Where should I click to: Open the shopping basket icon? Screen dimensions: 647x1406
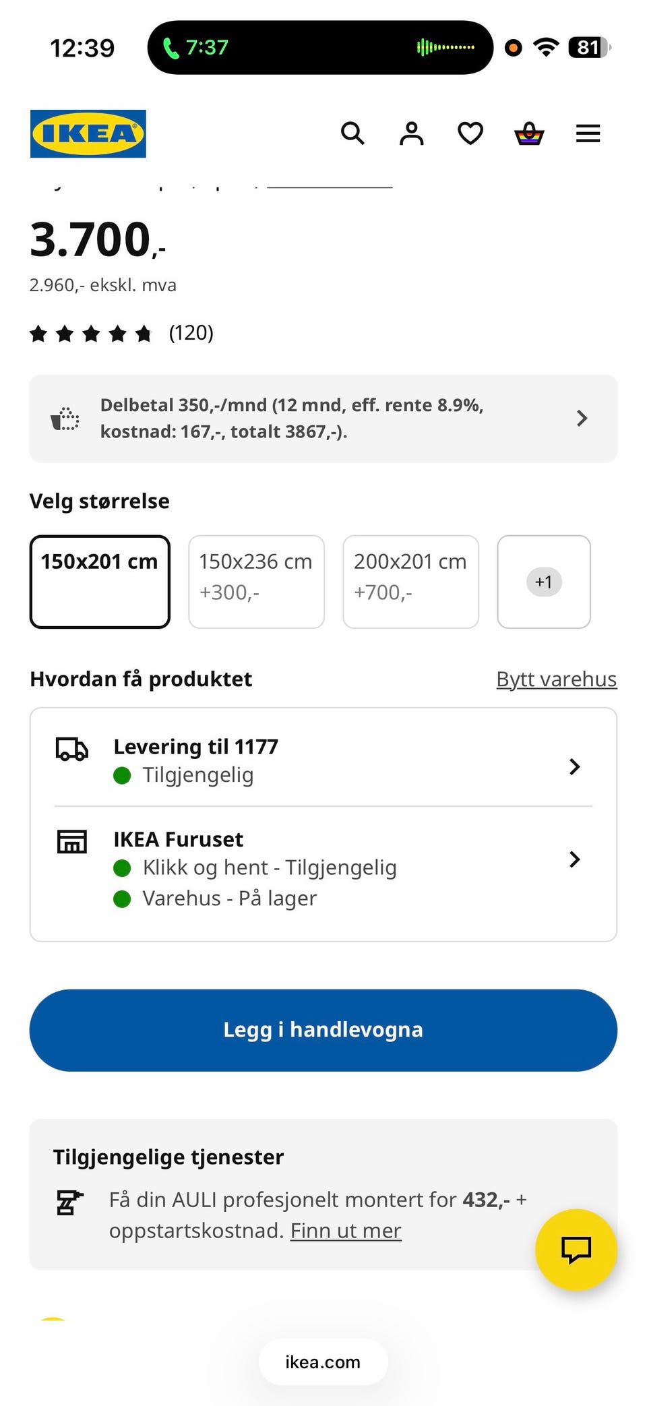click(x=529, y=133)
